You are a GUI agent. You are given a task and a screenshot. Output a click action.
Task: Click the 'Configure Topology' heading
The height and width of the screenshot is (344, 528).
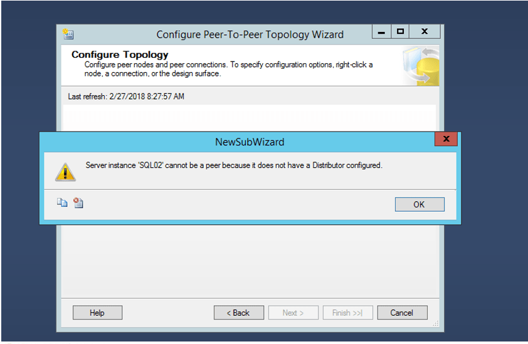point(120,55)
